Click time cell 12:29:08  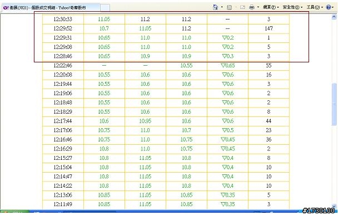[63, 47]
